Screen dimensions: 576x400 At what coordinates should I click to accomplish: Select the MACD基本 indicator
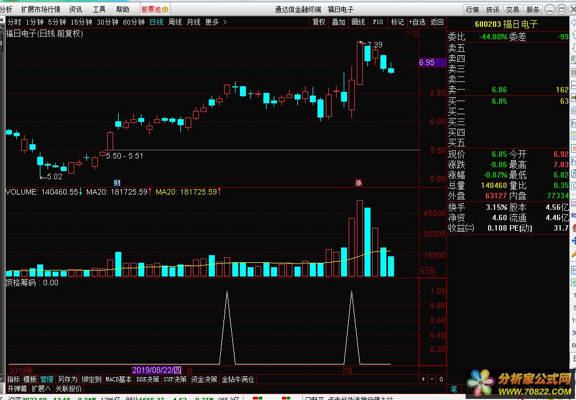pyautogui.click(x=119, y=379)
